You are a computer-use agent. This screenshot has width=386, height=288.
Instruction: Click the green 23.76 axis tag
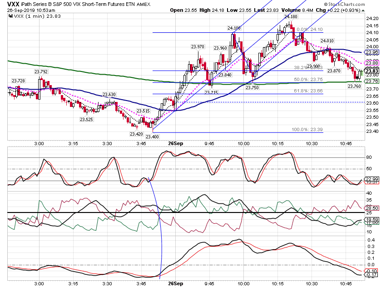pyautogui.click(x=372, y=81)
